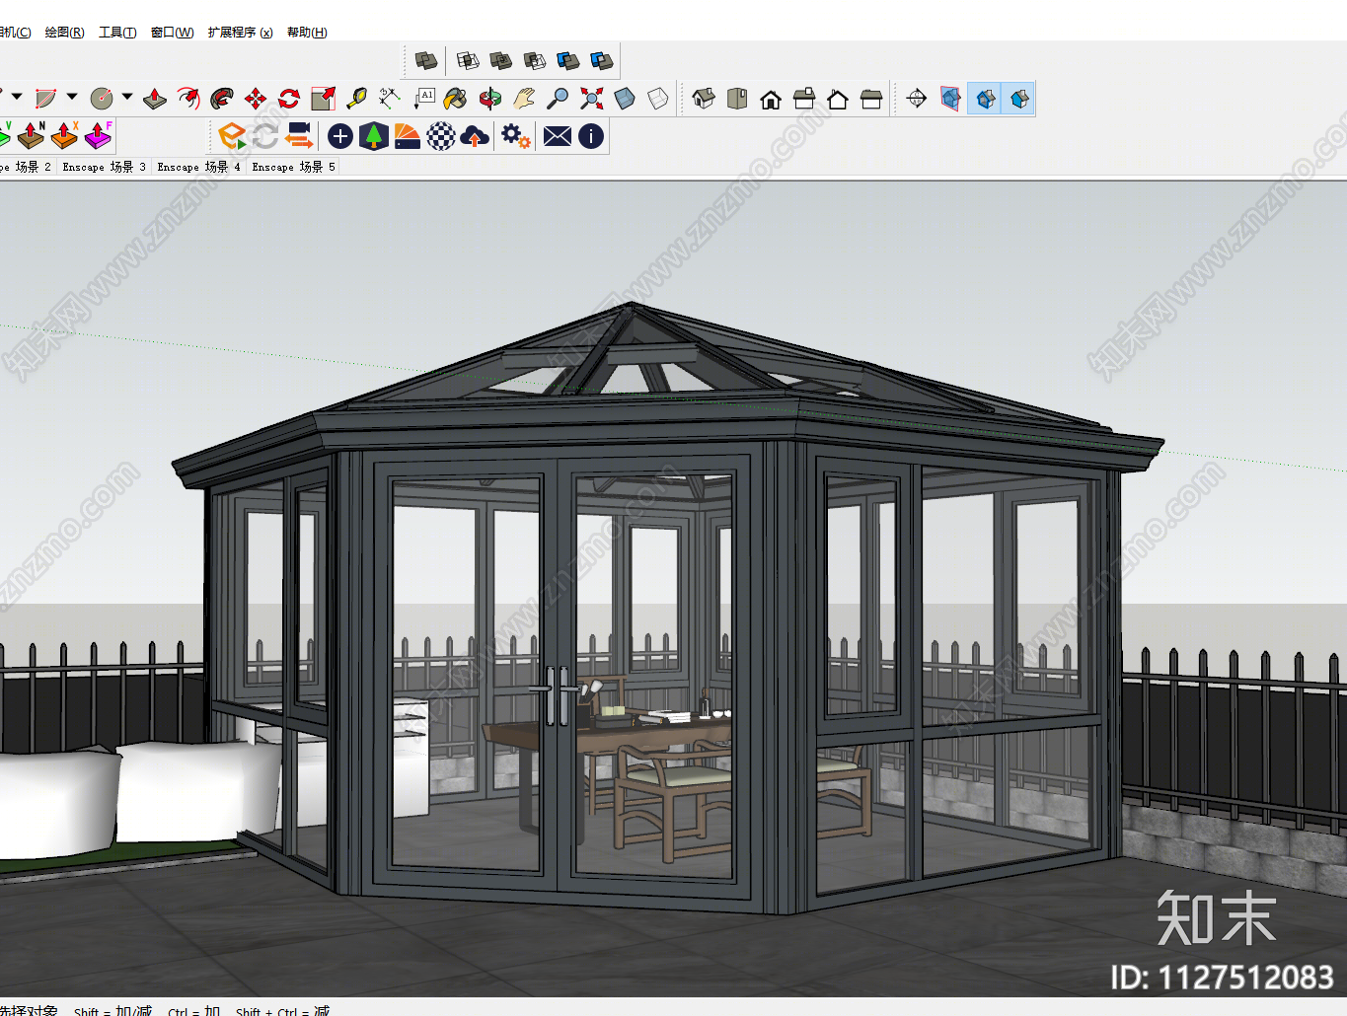This screenshot has height=1016, width=1347.
Task: Start Enscape renderer
Action: pyautogui.click(x=232, y=136)
